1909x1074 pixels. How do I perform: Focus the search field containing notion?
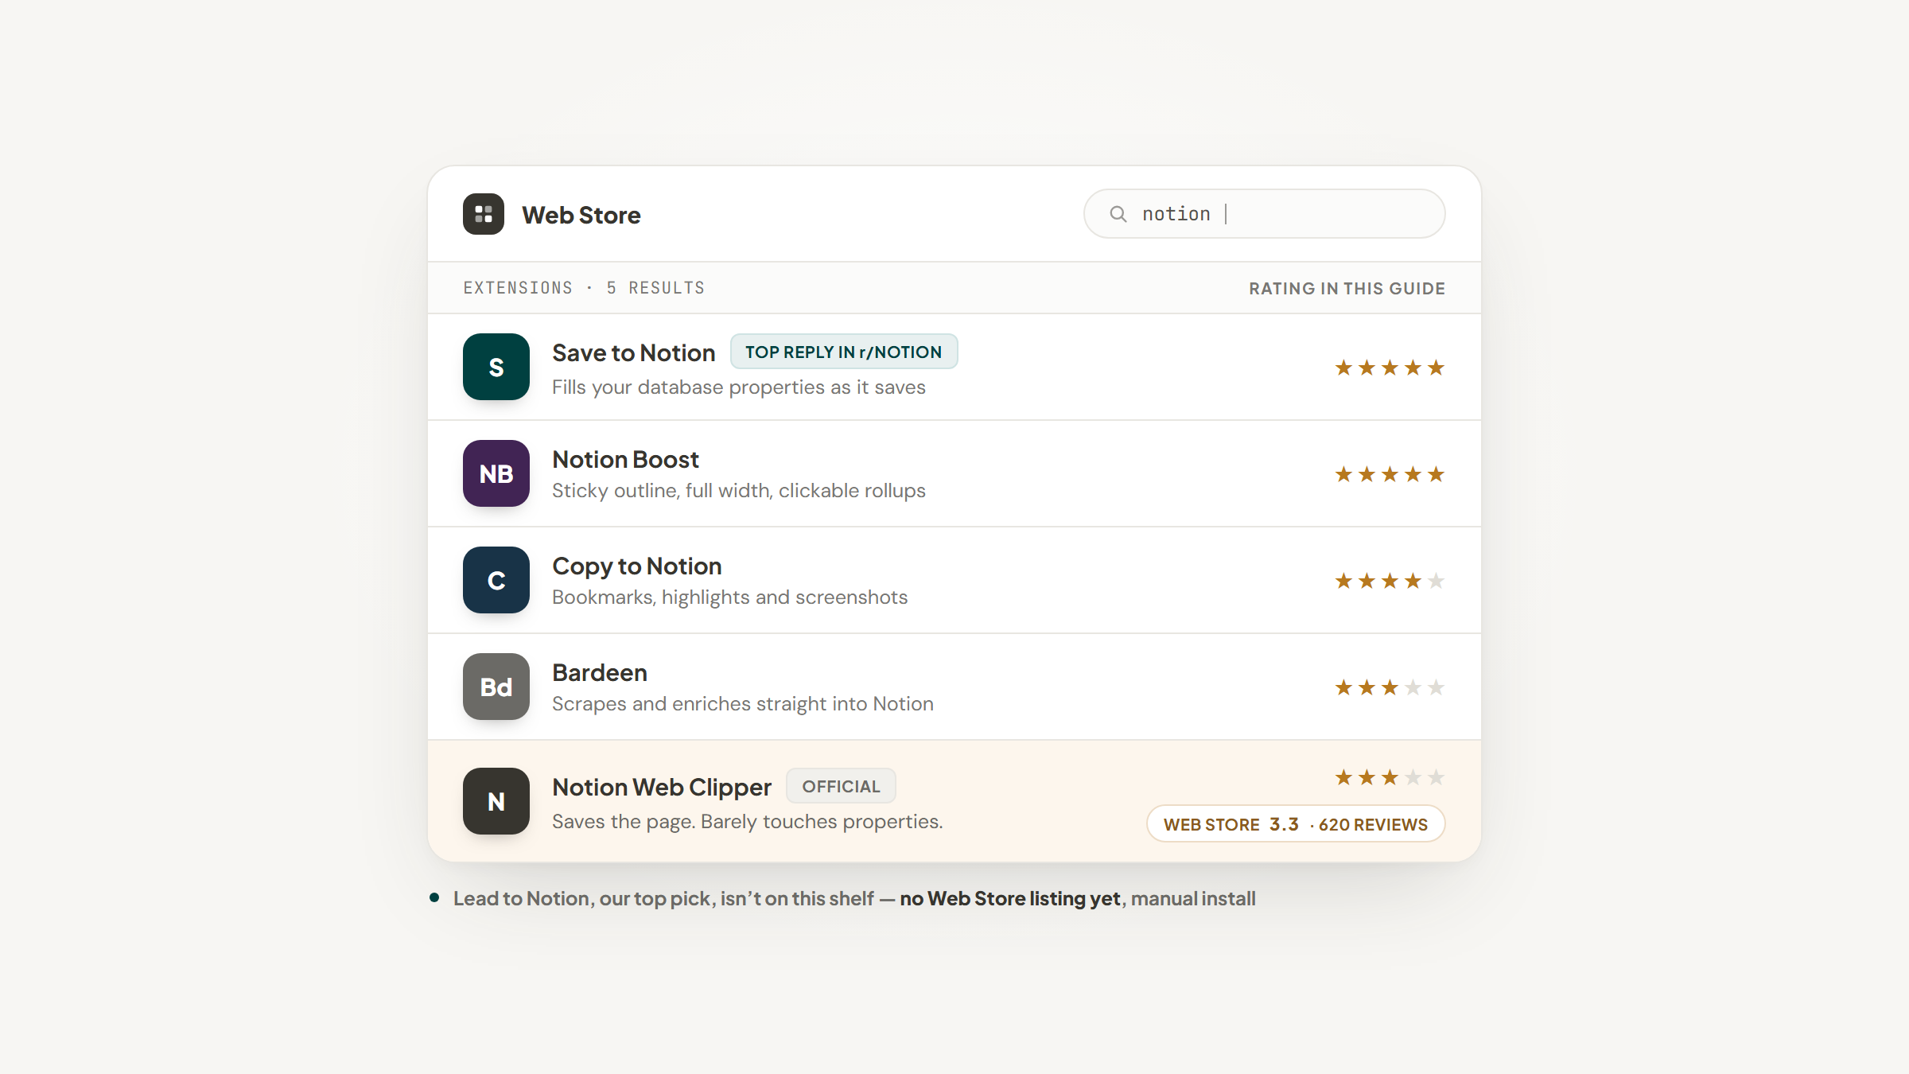coord(1264,214)
